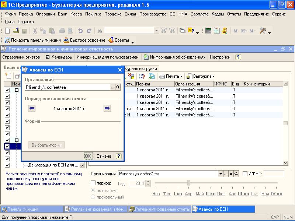Click the 1C help question icon
Screen dimensions: 295x221
click(x=191, y=31)
